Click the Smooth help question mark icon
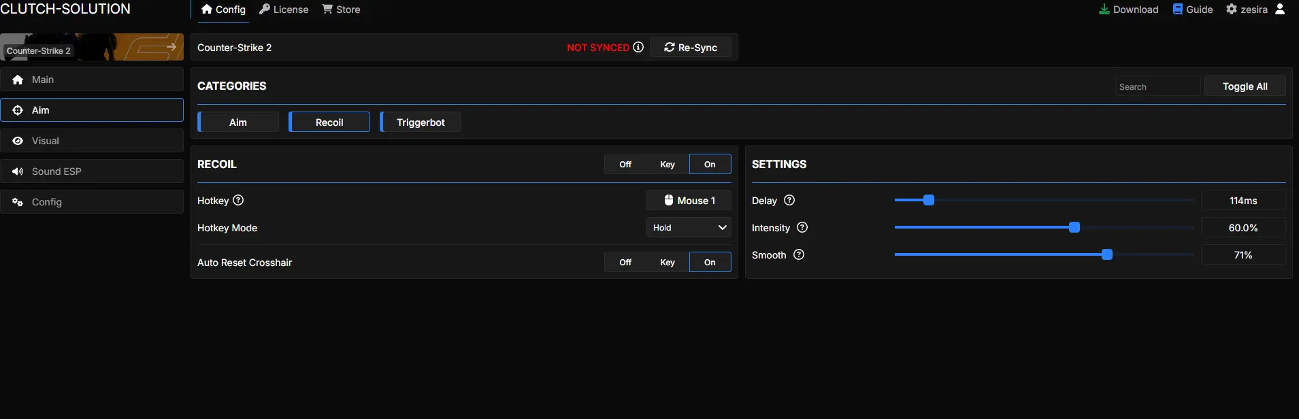 [799, 254]
